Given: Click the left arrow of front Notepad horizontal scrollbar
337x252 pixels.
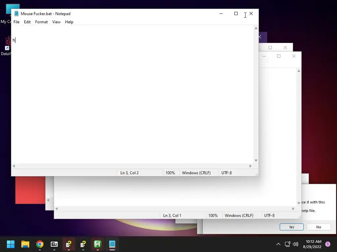Looking at the screenshot, I should click(x=14, y=166).
